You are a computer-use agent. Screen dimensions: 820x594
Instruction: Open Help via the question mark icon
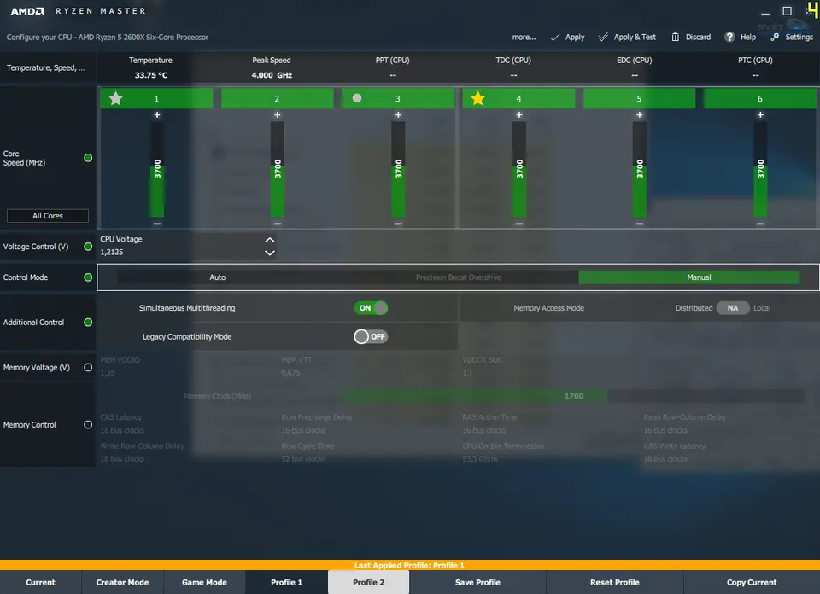[x=729, y=37]
